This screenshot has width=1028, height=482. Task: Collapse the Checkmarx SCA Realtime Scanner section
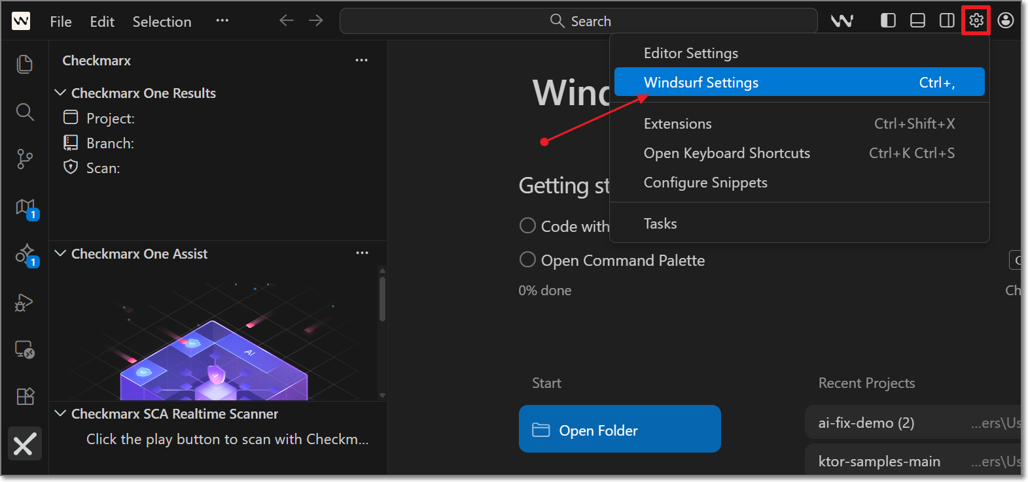click(x=60, y=413)
